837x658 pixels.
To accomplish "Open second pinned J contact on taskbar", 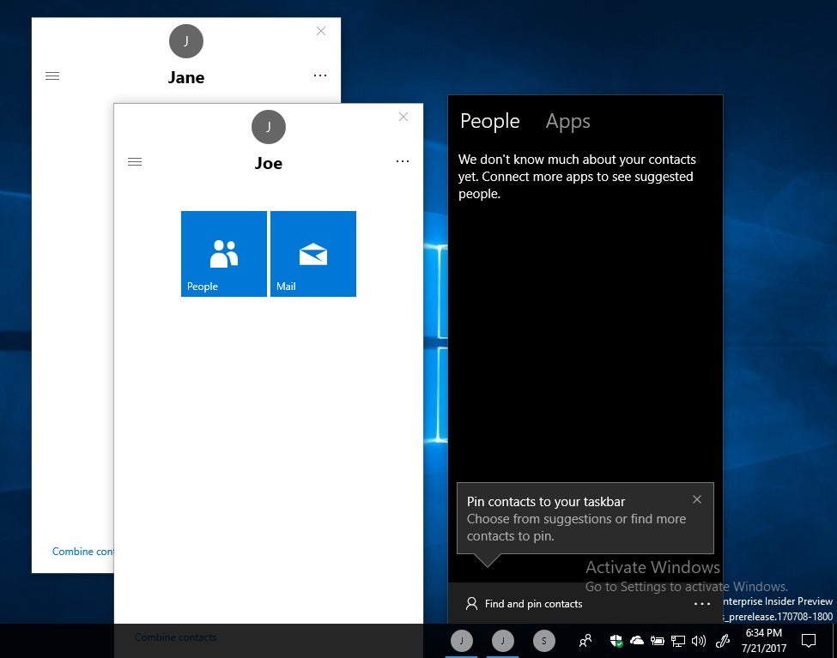I will coord(503,640).
